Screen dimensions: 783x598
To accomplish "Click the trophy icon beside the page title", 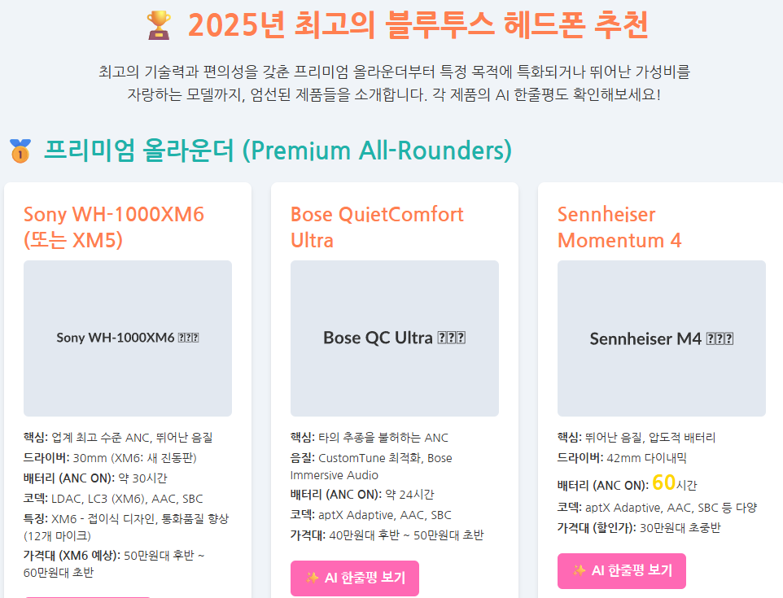I will click(159, 25).
